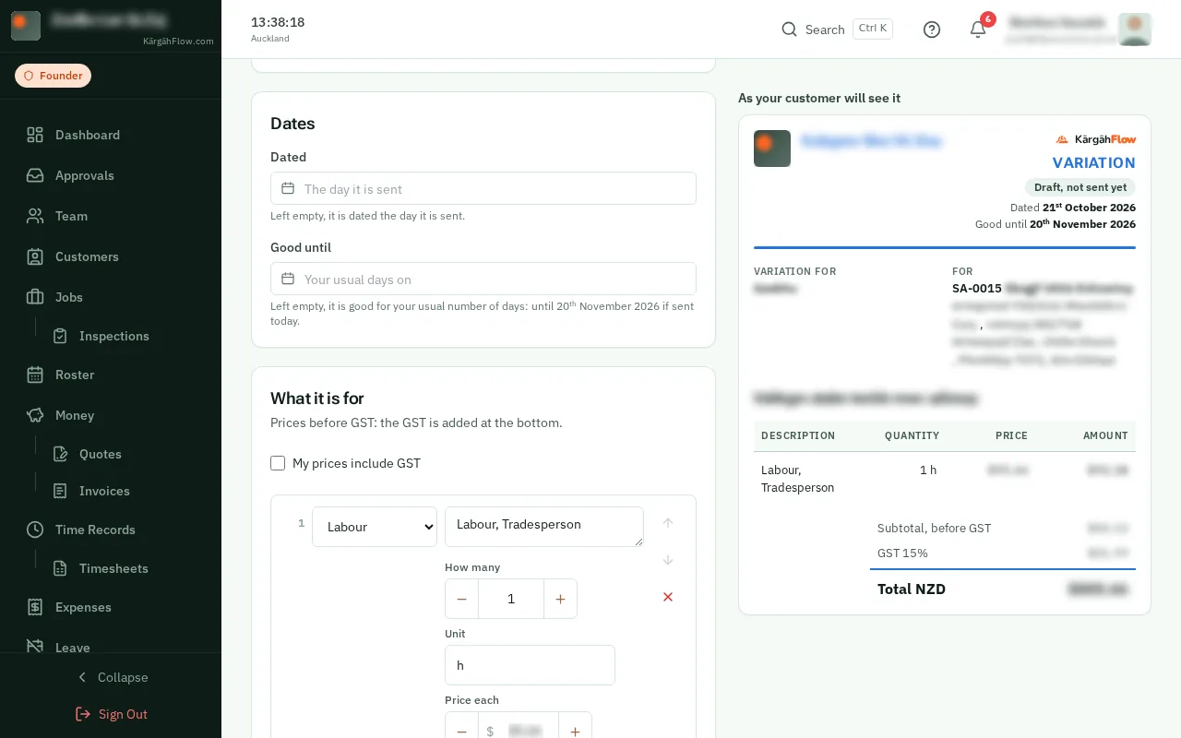Screen dimensions: 1181x738
Task: Click the Approvals inbox icon
Action: 35,175
